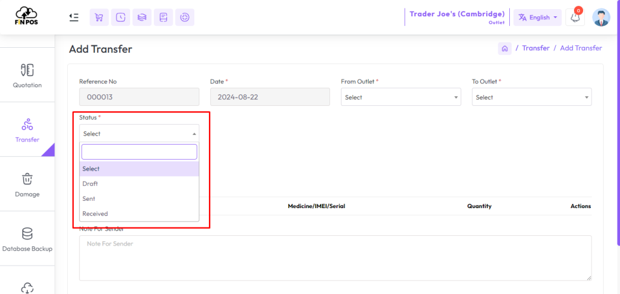
Task: Click the translate icon beside English
Action: click(523, 18)
